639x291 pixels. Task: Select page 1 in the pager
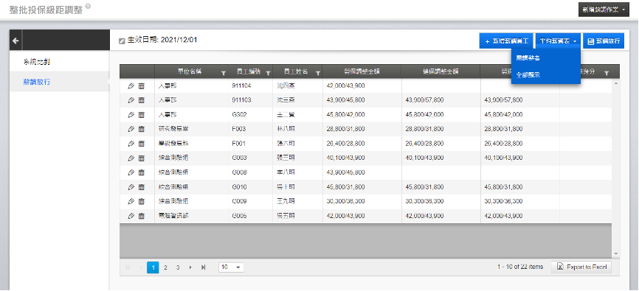(x=153, y=267)
